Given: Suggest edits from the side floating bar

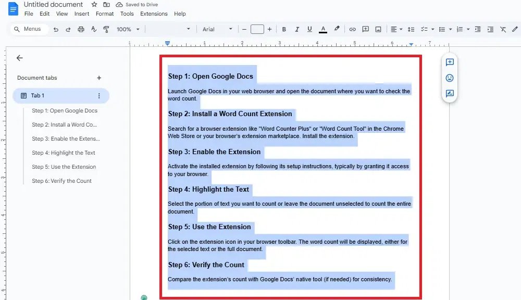Looking at the screenshot, I should [x=450, y=93].
